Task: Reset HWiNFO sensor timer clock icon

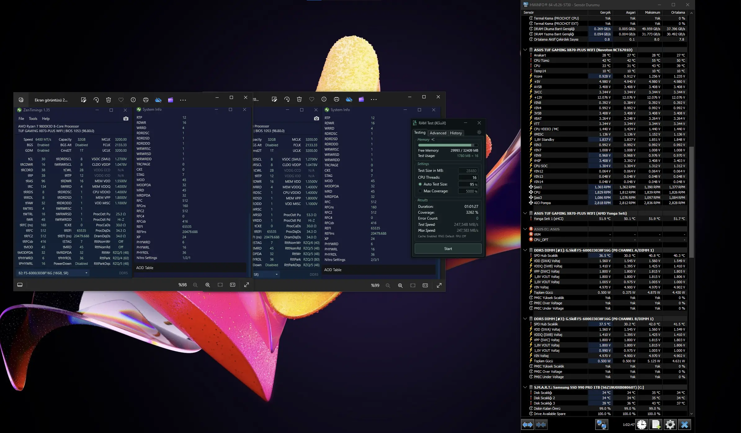Action: [642, 425]
